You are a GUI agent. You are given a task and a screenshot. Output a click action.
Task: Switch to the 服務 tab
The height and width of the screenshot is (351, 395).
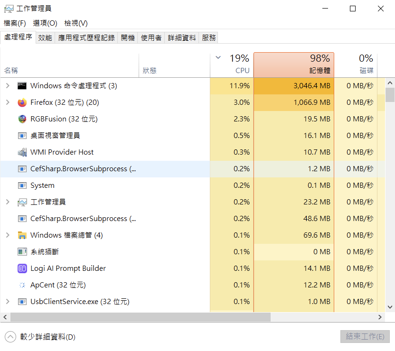[208, 38]
